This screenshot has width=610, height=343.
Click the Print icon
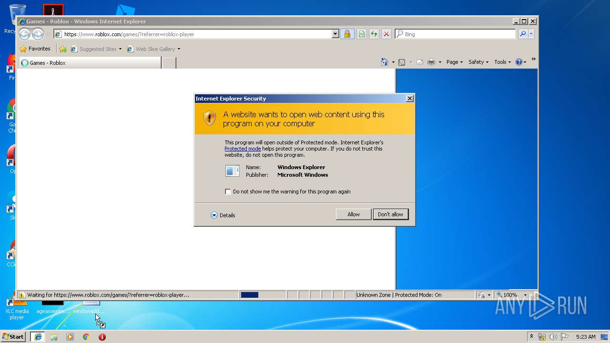431,62
